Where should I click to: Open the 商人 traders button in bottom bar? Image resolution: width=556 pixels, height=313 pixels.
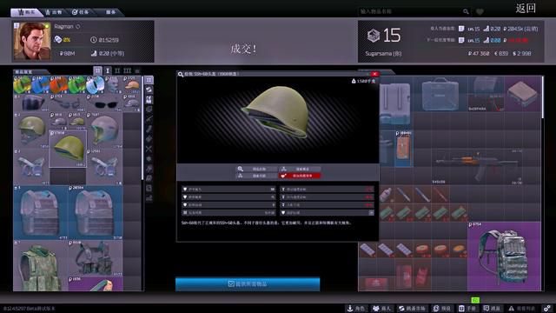tap(381, 309)
